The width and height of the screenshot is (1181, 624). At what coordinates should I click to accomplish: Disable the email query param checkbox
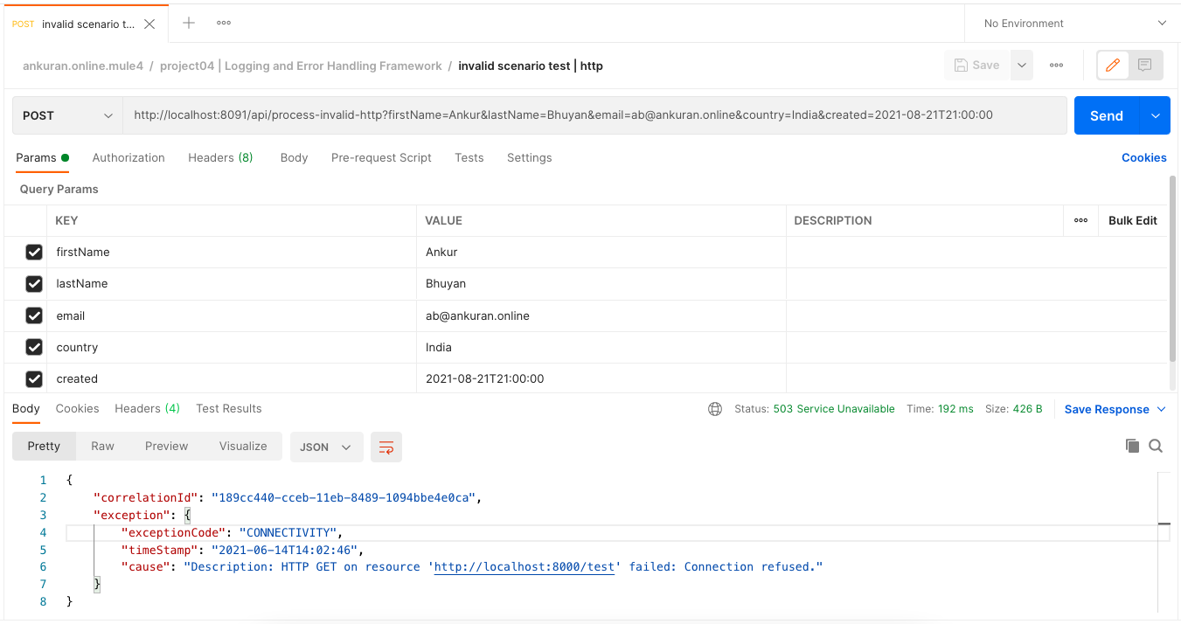(x=34, y=315)
